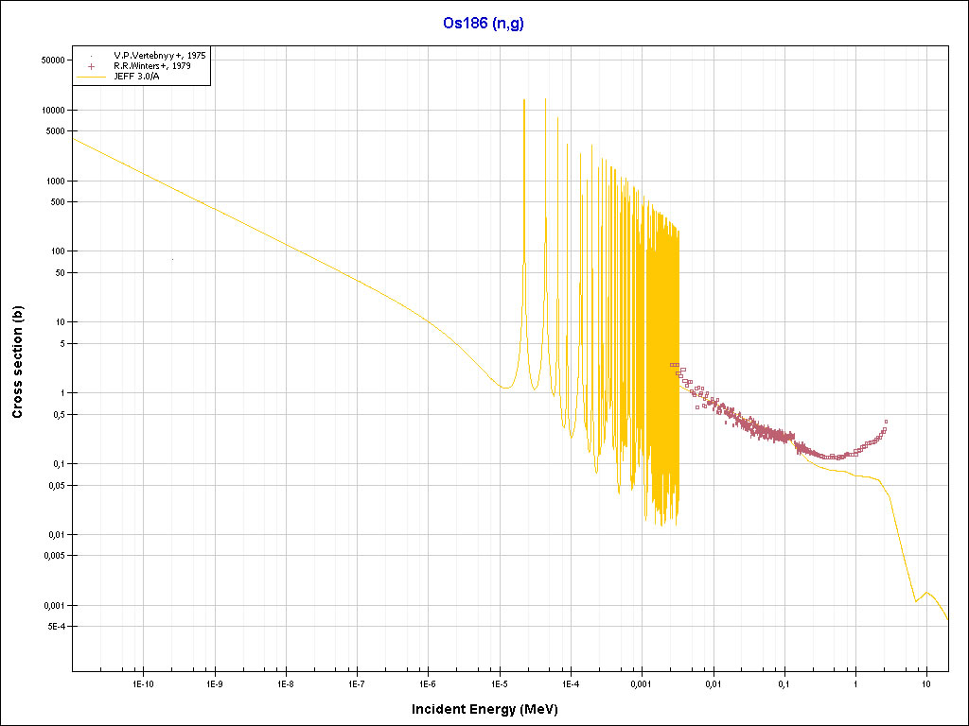Click the 1E-10 tick label on x-axis
The width and height of the screenshot is (969, 726).
(x=143, y=683)
